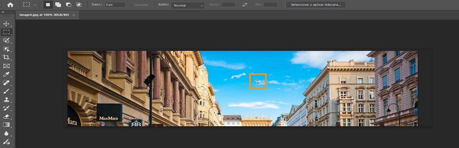This screenshot has width=459, height=148.
Task: Swap width and height arrows icon
Action: [x=245, y=5]
